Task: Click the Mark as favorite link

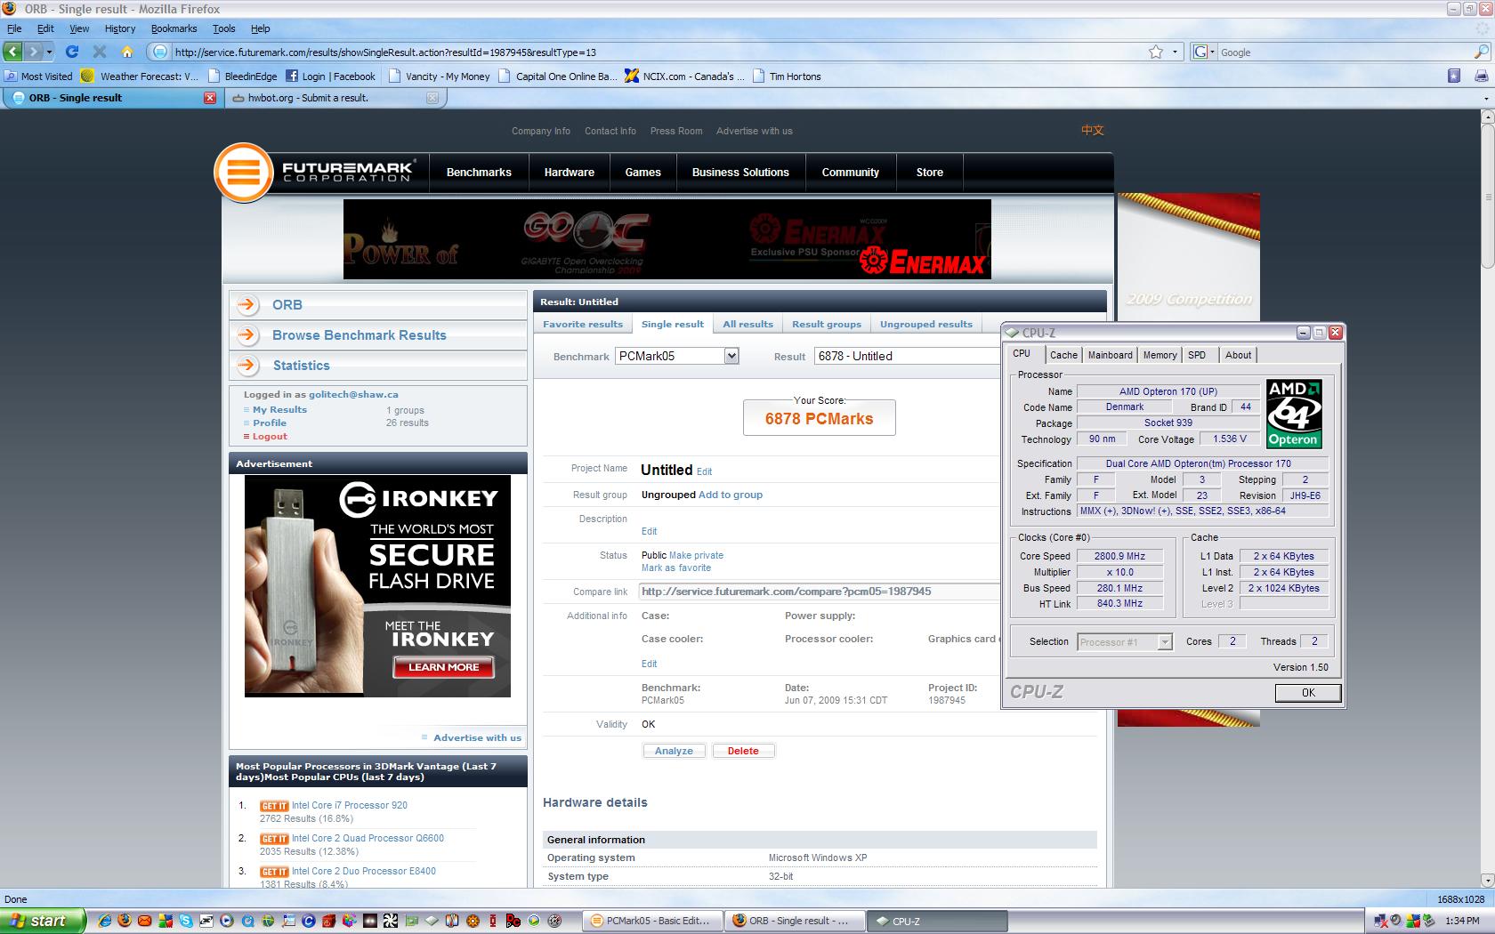Action: pyautogui.click(x=676, y=568)
